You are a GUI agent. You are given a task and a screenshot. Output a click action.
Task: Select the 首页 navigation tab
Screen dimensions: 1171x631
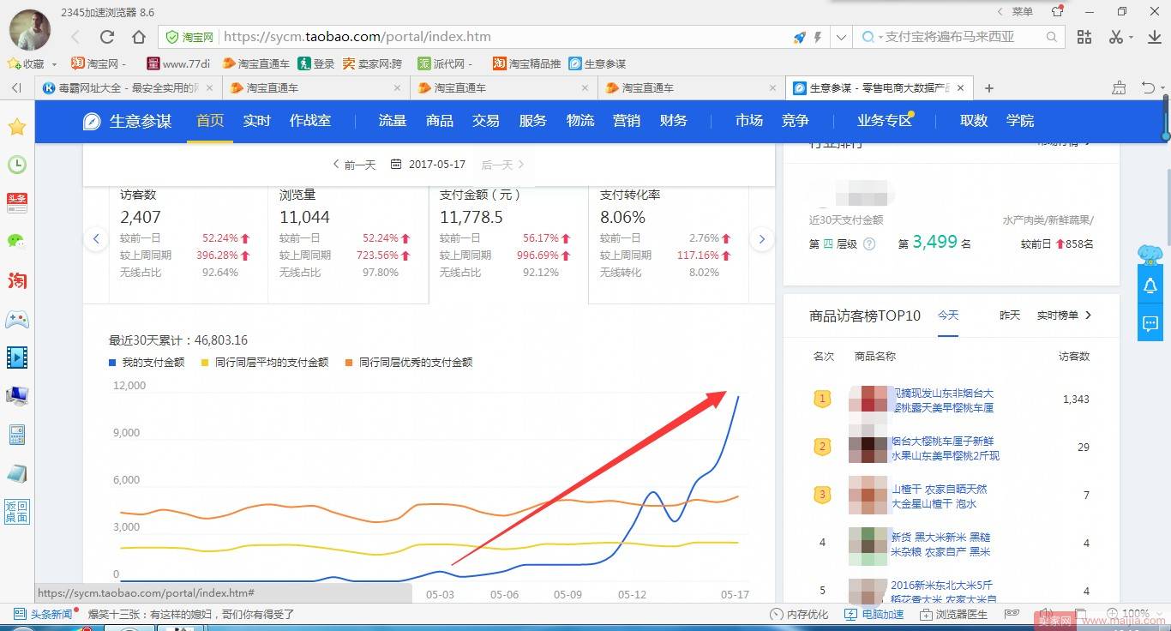click(x=210, y=121)
